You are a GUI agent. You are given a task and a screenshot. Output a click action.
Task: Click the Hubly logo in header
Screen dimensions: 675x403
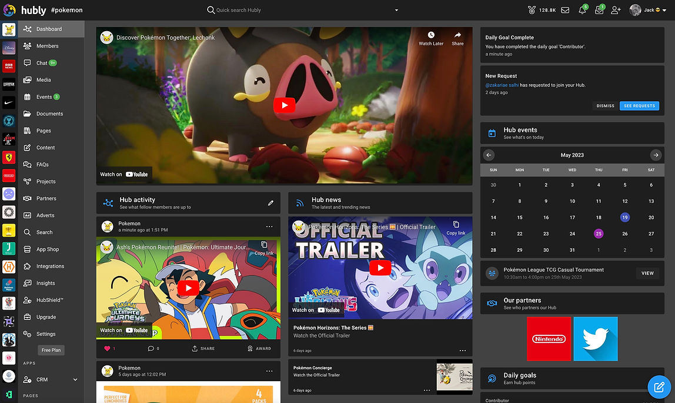(x=25, y=10)
